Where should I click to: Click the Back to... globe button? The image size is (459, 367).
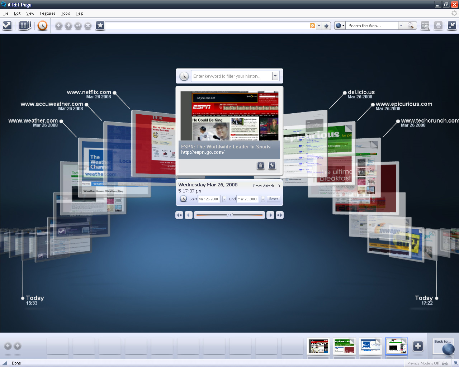click(x=444, y=347)
